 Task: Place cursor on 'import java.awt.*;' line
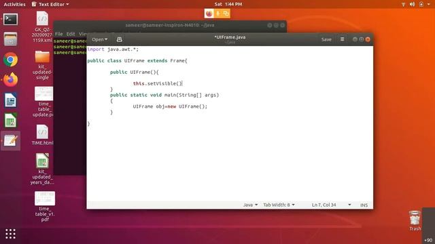click(x=113, y=49)
